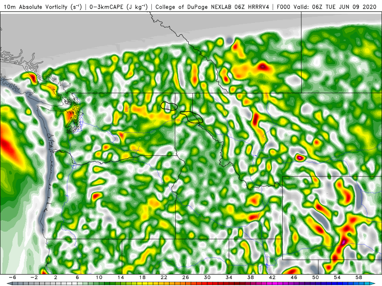Click the '26' colorbar label

coord(186,277)
